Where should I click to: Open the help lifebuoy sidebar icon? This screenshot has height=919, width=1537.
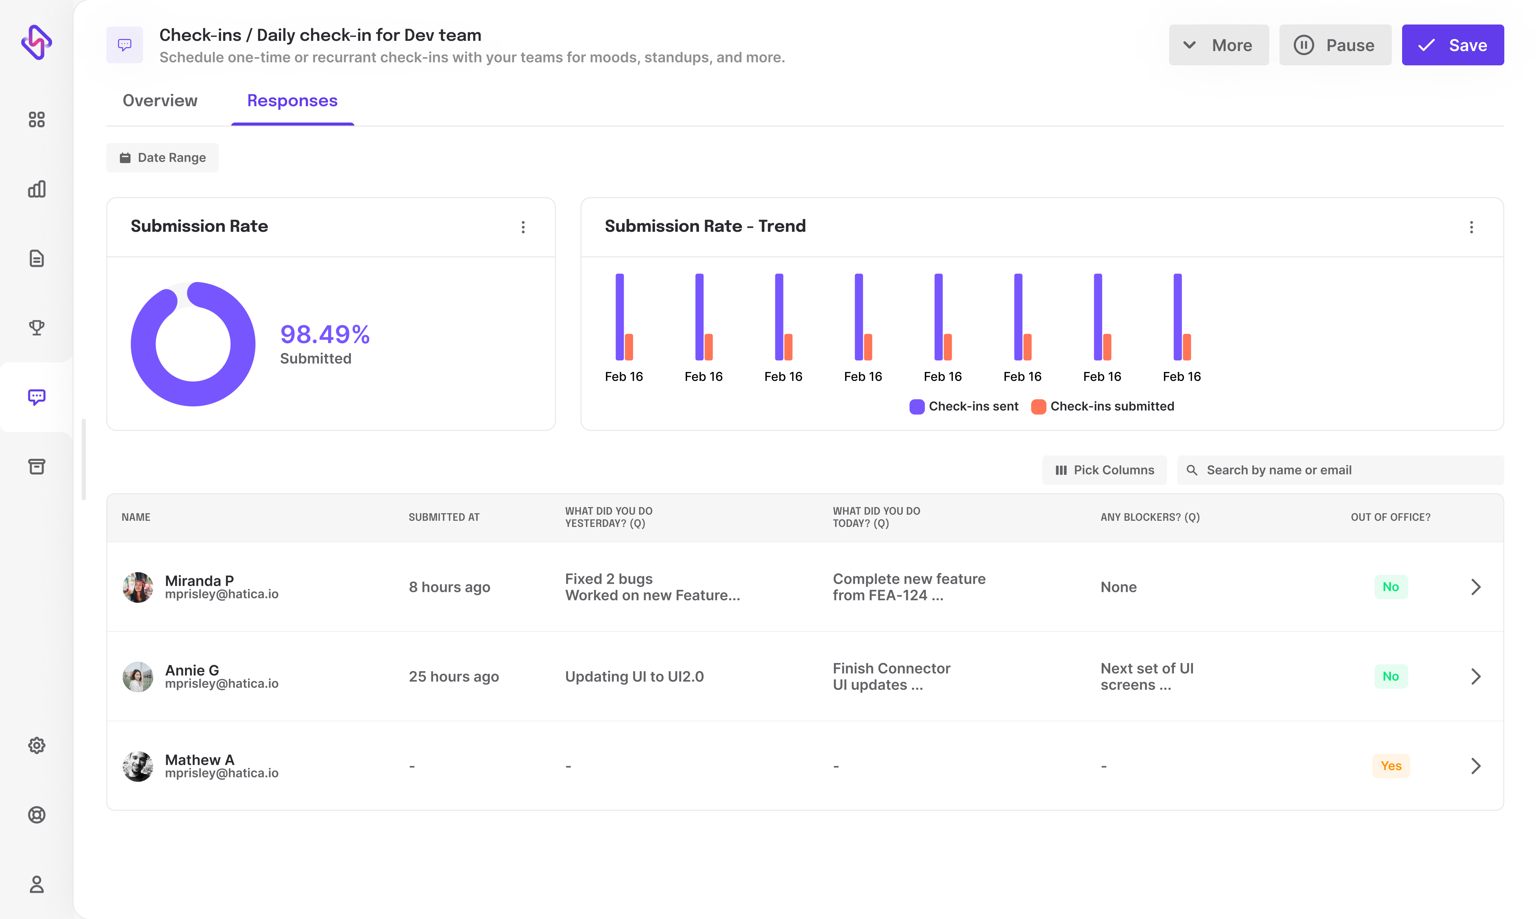pyautogui.click(x=36, y=815)
